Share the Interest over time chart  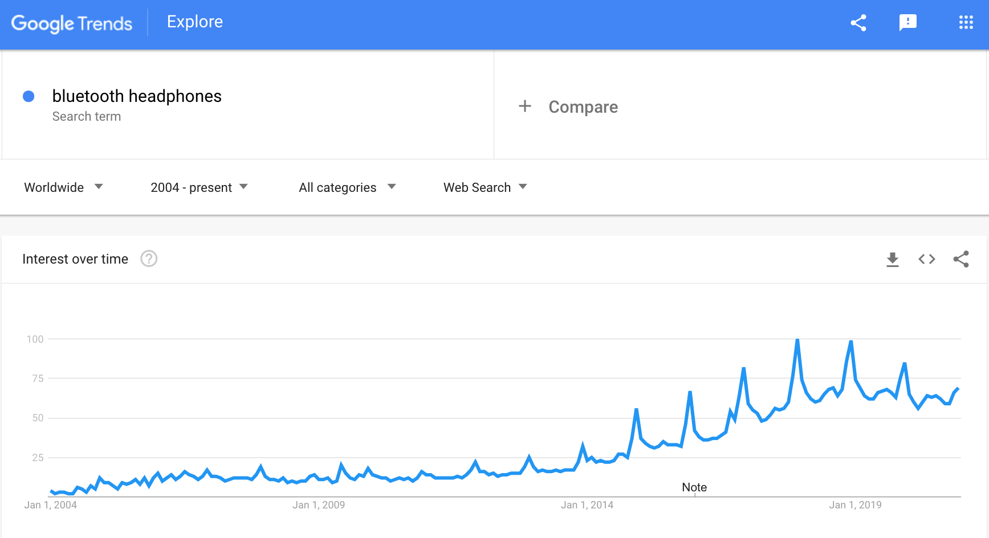coord(961,260)
